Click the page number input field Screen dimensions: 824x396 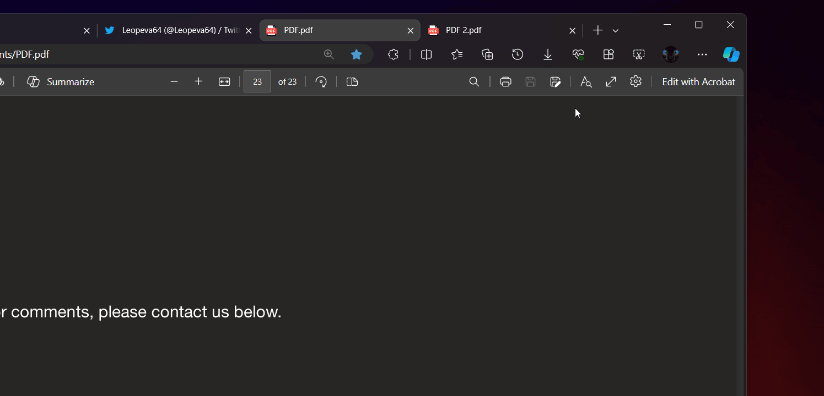(x=257, y=82)
